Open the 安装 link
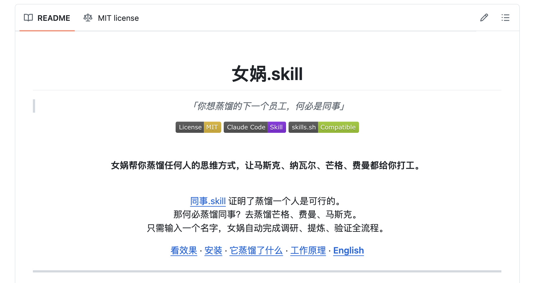The height and width of the screenshot is (283, 538). 213,250
